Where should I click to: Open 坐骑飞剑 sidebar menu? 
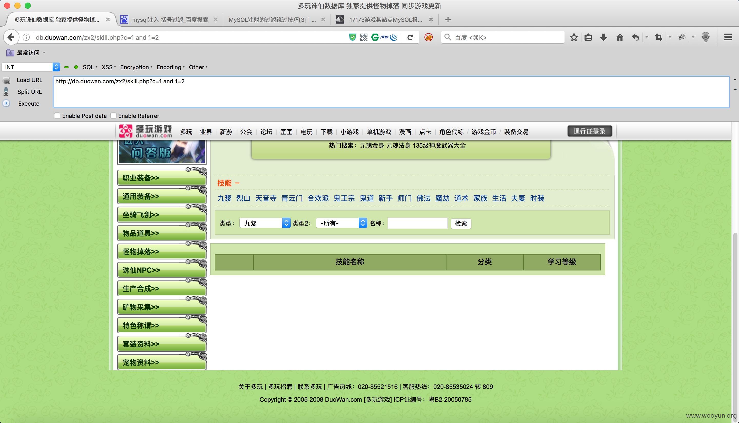click(162, 214)
